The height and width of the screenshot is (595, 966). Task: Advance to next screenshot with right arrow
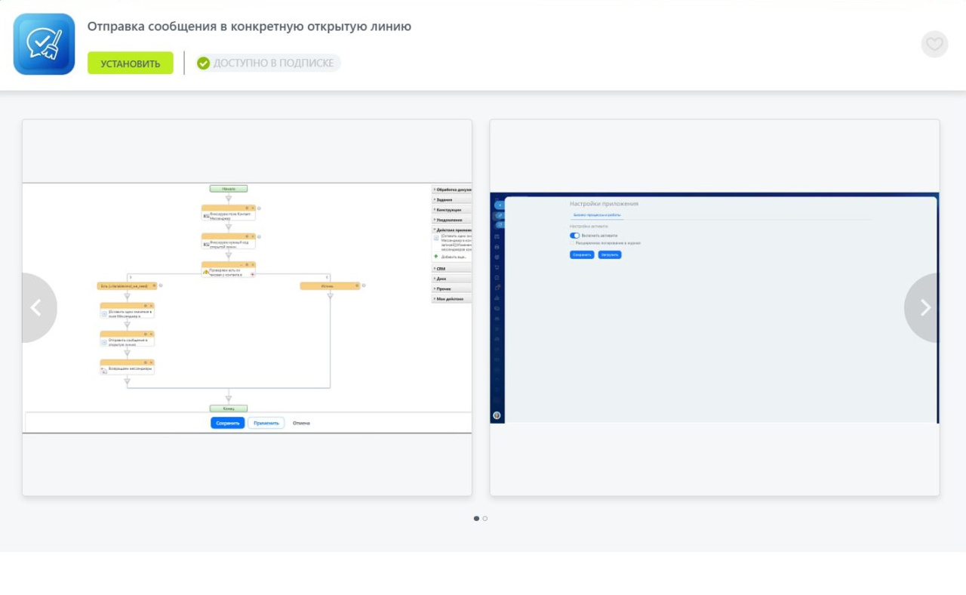point(925,307)
